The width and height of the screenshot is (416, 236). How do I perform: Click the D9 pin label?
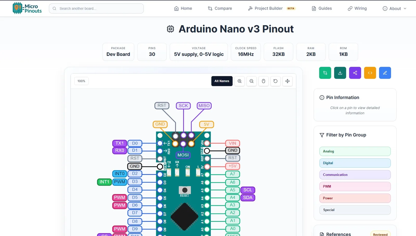tap(135, 229)
